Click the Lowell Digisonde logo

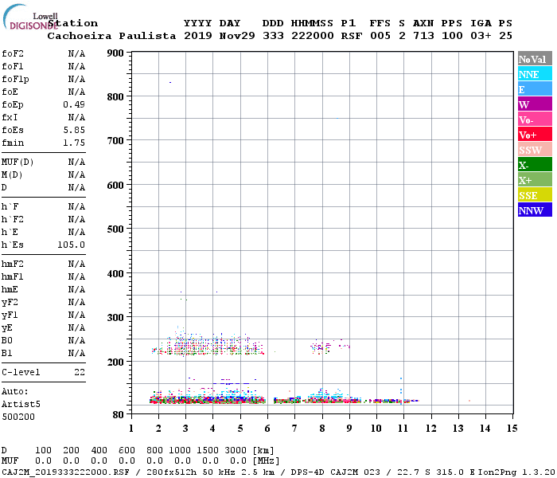pyautogui.click(x=30, y=17)
